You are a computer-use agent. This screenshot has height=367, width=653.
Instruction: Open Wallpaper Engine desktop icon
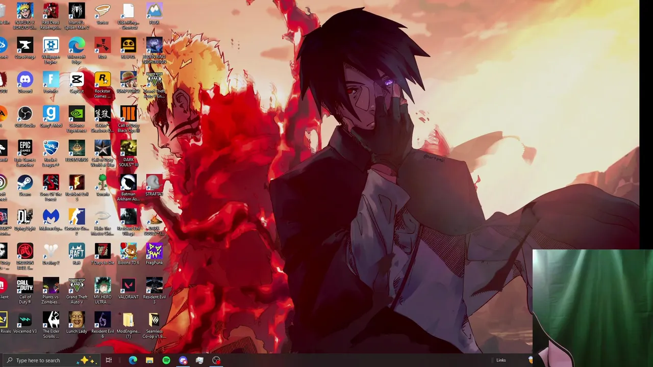click(x=51, y=50)
